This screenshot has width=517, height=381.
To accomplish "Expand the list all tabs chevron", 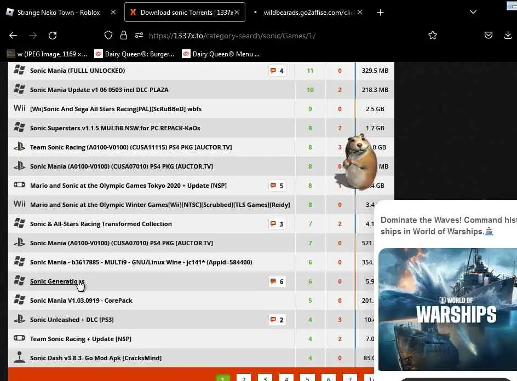I will coord(473,12).
